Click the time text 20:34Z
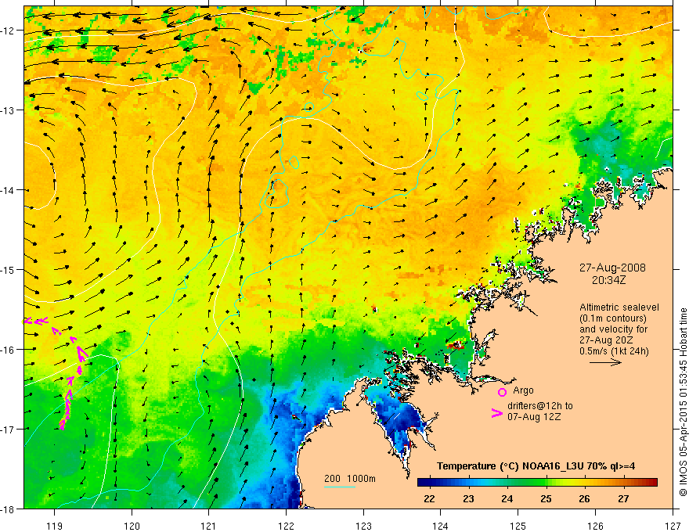 coord(608,280)
